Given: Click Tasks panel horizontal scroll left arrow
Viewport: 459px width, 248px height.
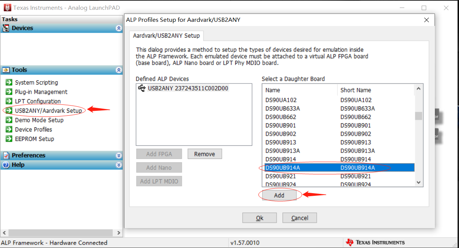Looking at the screenshot, I should coord(3,233).
